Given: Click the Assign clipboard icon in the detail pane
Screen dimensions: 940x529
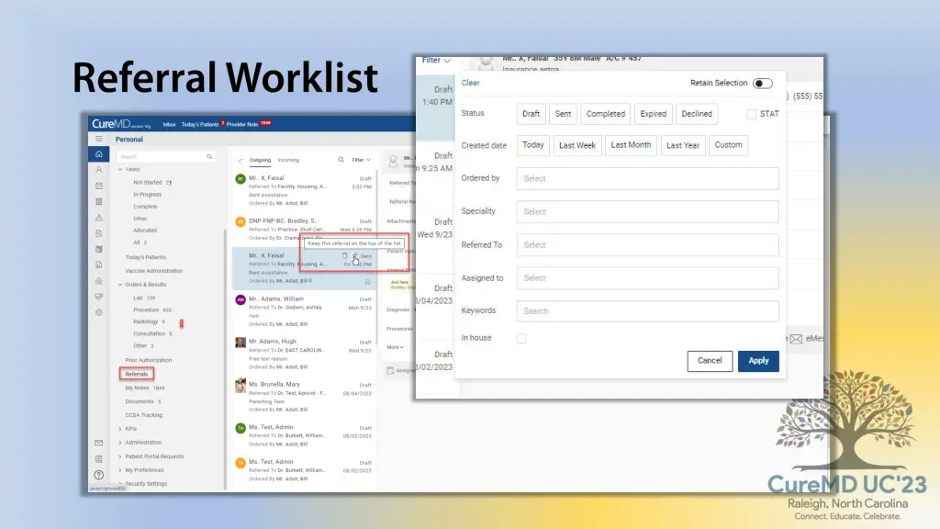Looking at the screenshot, I should tap(390, 371).
